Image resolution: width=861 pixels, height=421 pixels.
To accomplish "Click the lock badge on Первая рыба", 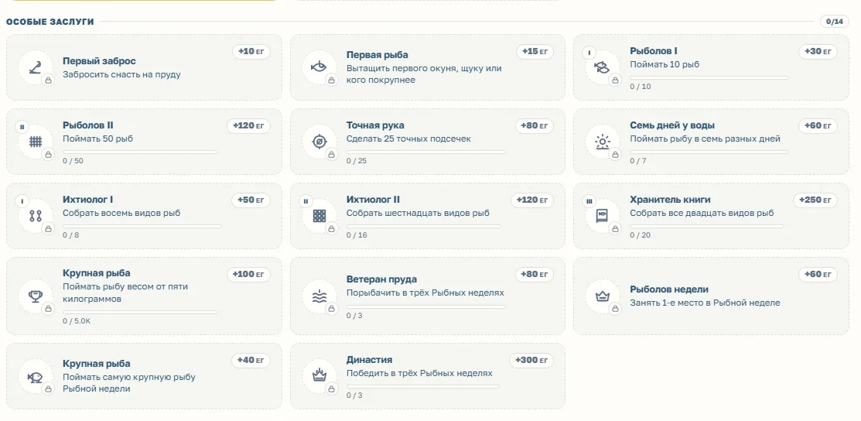I will click(331, 80).
